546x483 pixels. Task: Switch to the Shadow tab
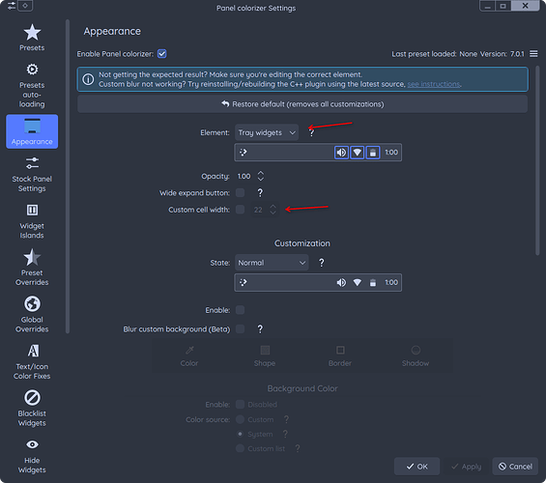pyautogui.click(x=416, y=356)
